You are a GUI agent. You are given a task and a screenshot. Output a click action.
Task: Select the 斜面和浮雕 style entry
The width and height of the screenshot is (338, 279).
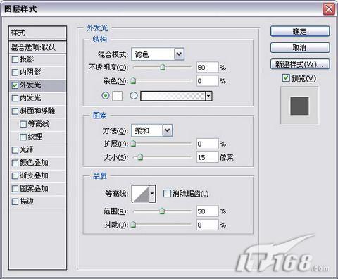[37, 111]
